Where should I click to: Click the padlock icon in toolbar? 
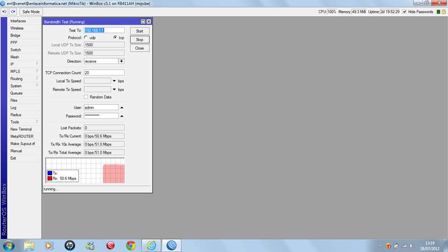(444, 12)
